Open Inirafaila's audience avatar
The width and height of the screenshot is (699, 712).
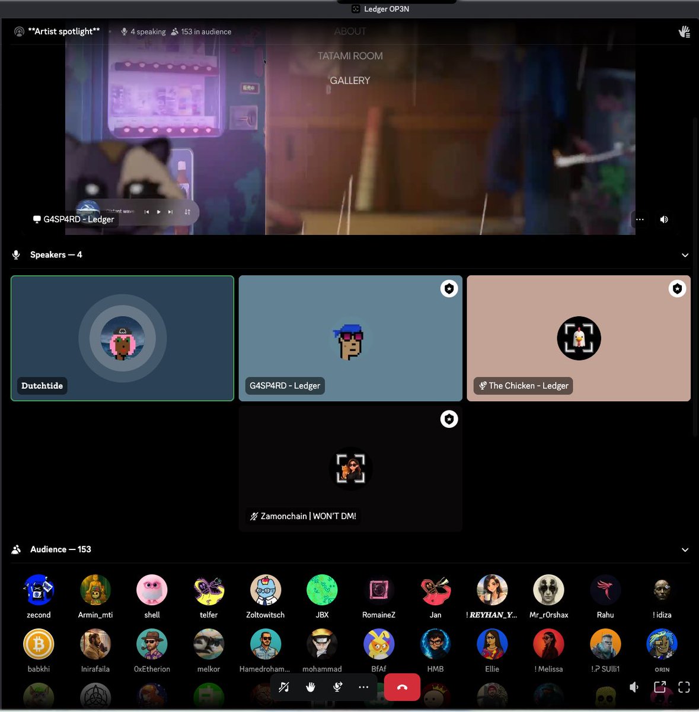95,644
